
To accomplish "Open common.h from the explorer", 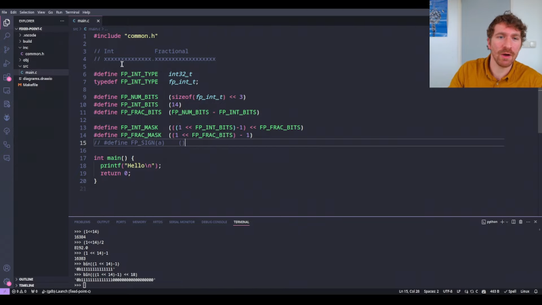I will [34, 54].
